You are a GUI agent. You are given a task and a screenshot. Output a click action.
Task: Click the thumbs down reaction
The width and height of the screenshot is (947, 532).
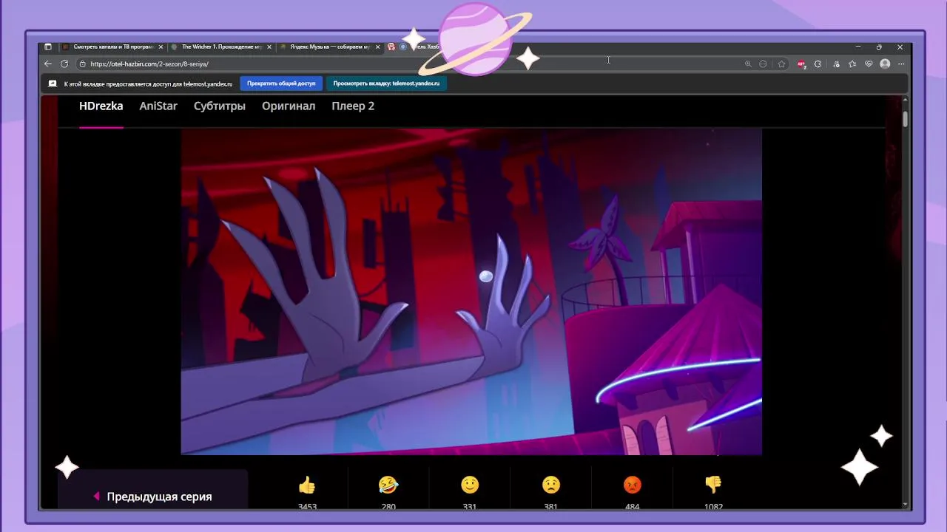click(x=713, y=485)
